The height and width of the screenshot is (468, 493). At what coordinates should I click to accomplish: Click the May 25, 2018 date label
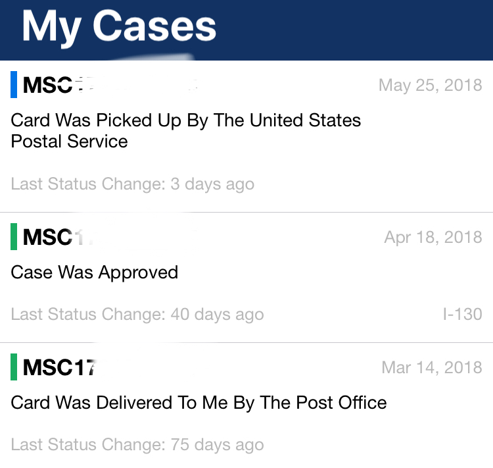click(x=430, y=85)
